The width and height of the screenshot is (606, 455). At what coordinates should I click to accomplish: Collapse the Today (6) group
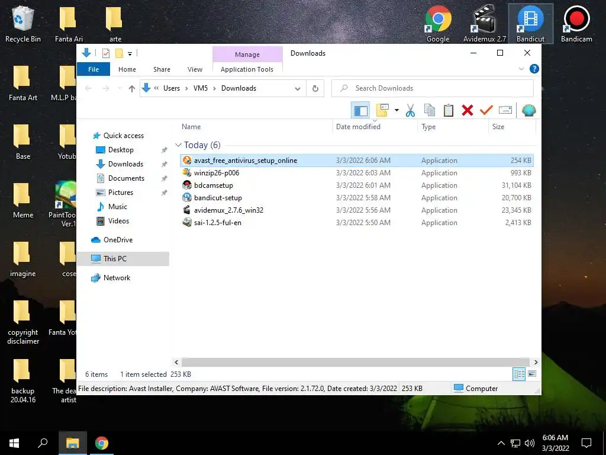[x=178, y=145]
